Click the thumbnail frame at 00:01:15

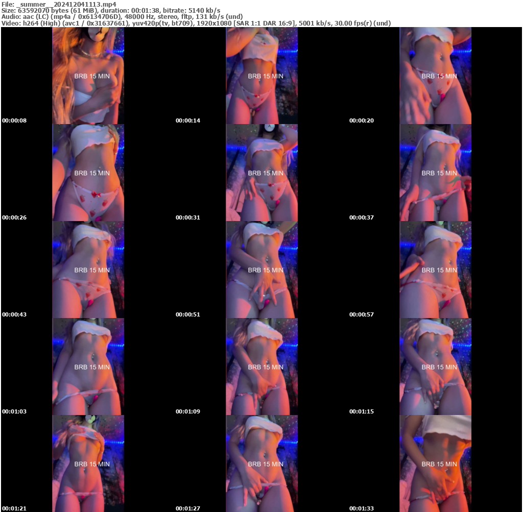coord(435,367)
